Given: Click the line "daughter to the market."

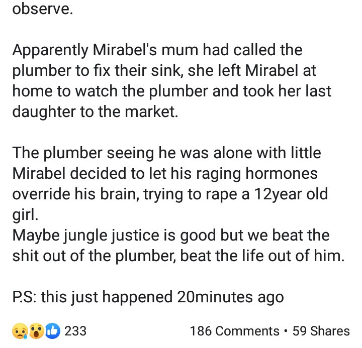Looking at the screenshot, I should [95, 112].
